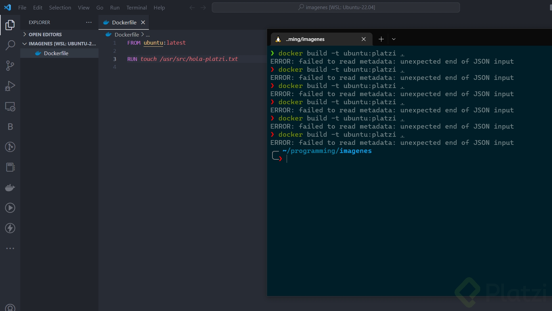Open the Remote Explorer view
Image resolution: width=552 pixels, height=311 pixels.
(x=10, y=107)
